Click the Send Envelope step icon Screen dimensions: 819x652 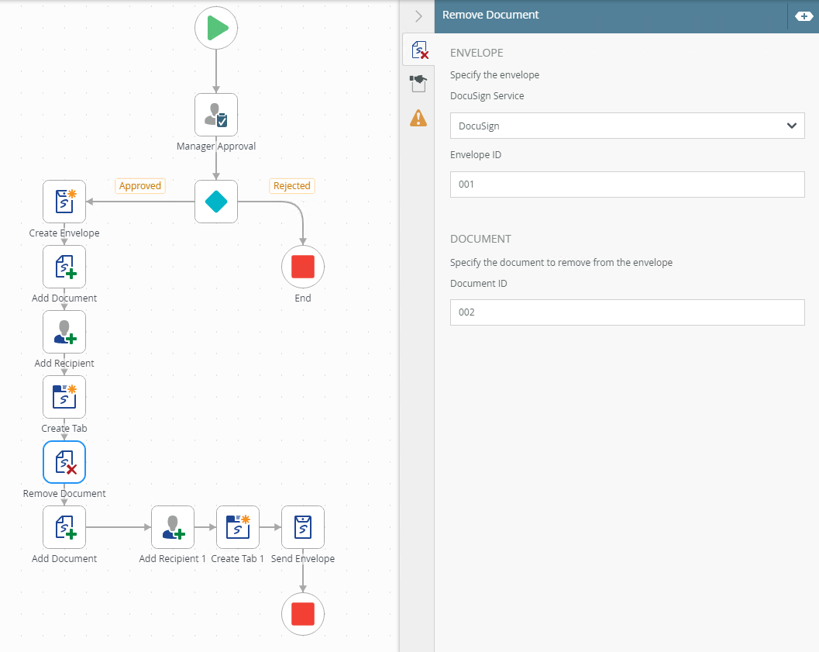(302, 527)
